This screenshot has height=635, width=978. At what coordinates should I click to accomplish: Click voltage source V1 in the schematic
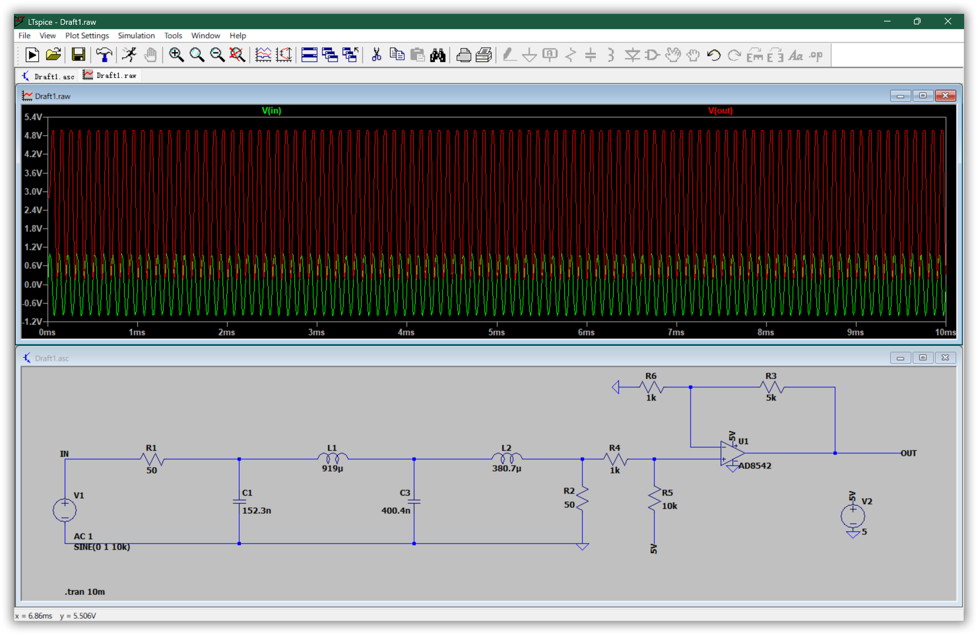[x=65, y=510]
